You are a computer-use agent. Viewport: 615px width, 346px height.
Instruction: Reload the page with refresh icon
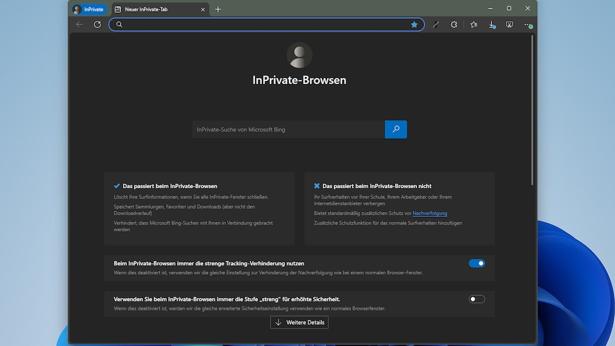97,24
